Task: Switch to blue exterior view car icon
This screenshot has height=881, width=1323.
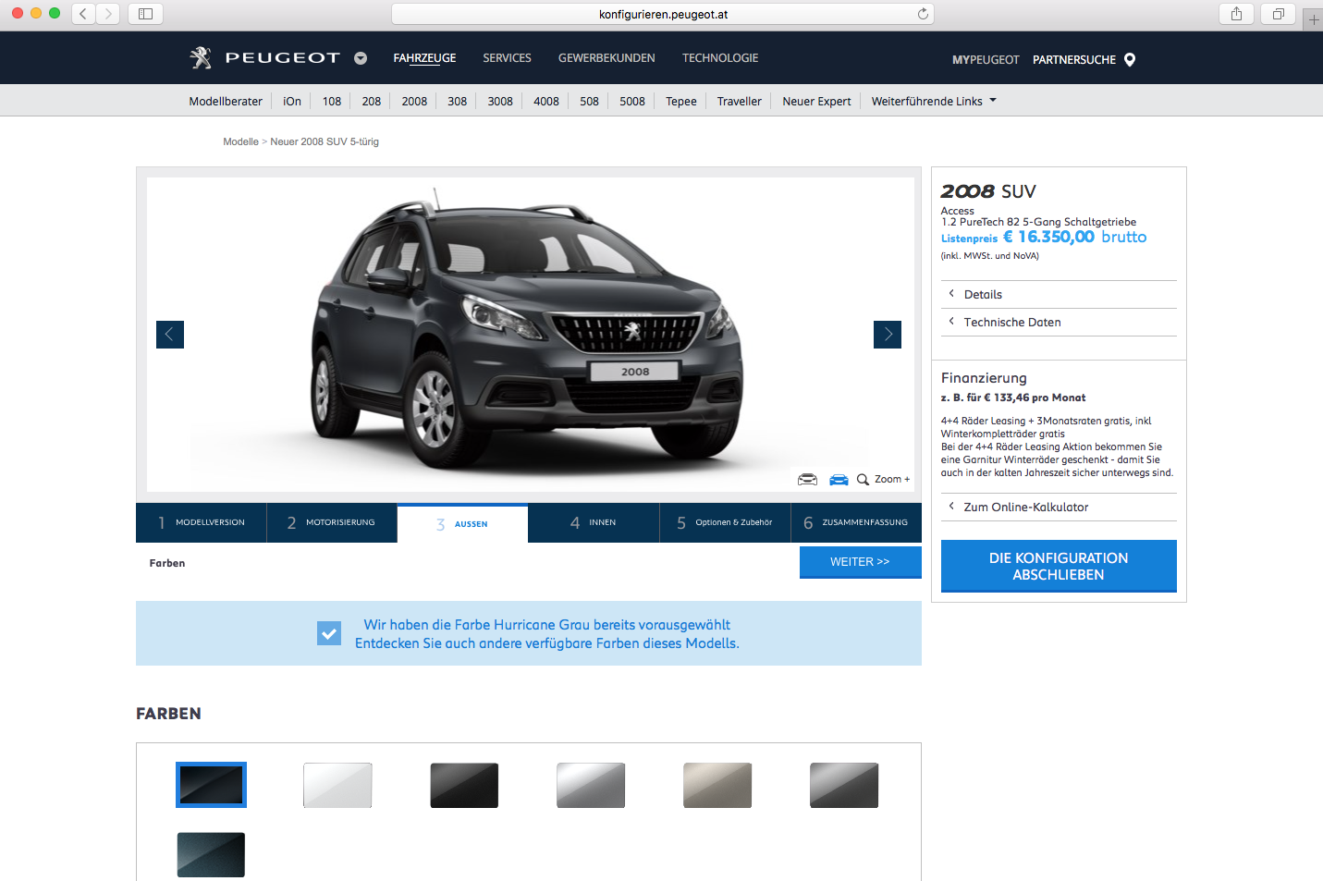Action: click(839, 479)
